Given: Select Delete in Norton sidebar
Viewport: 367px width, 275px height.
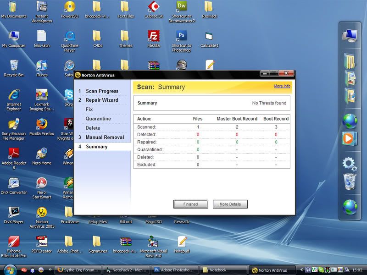Looking at the screenshot, I should (x=93, y=128).
